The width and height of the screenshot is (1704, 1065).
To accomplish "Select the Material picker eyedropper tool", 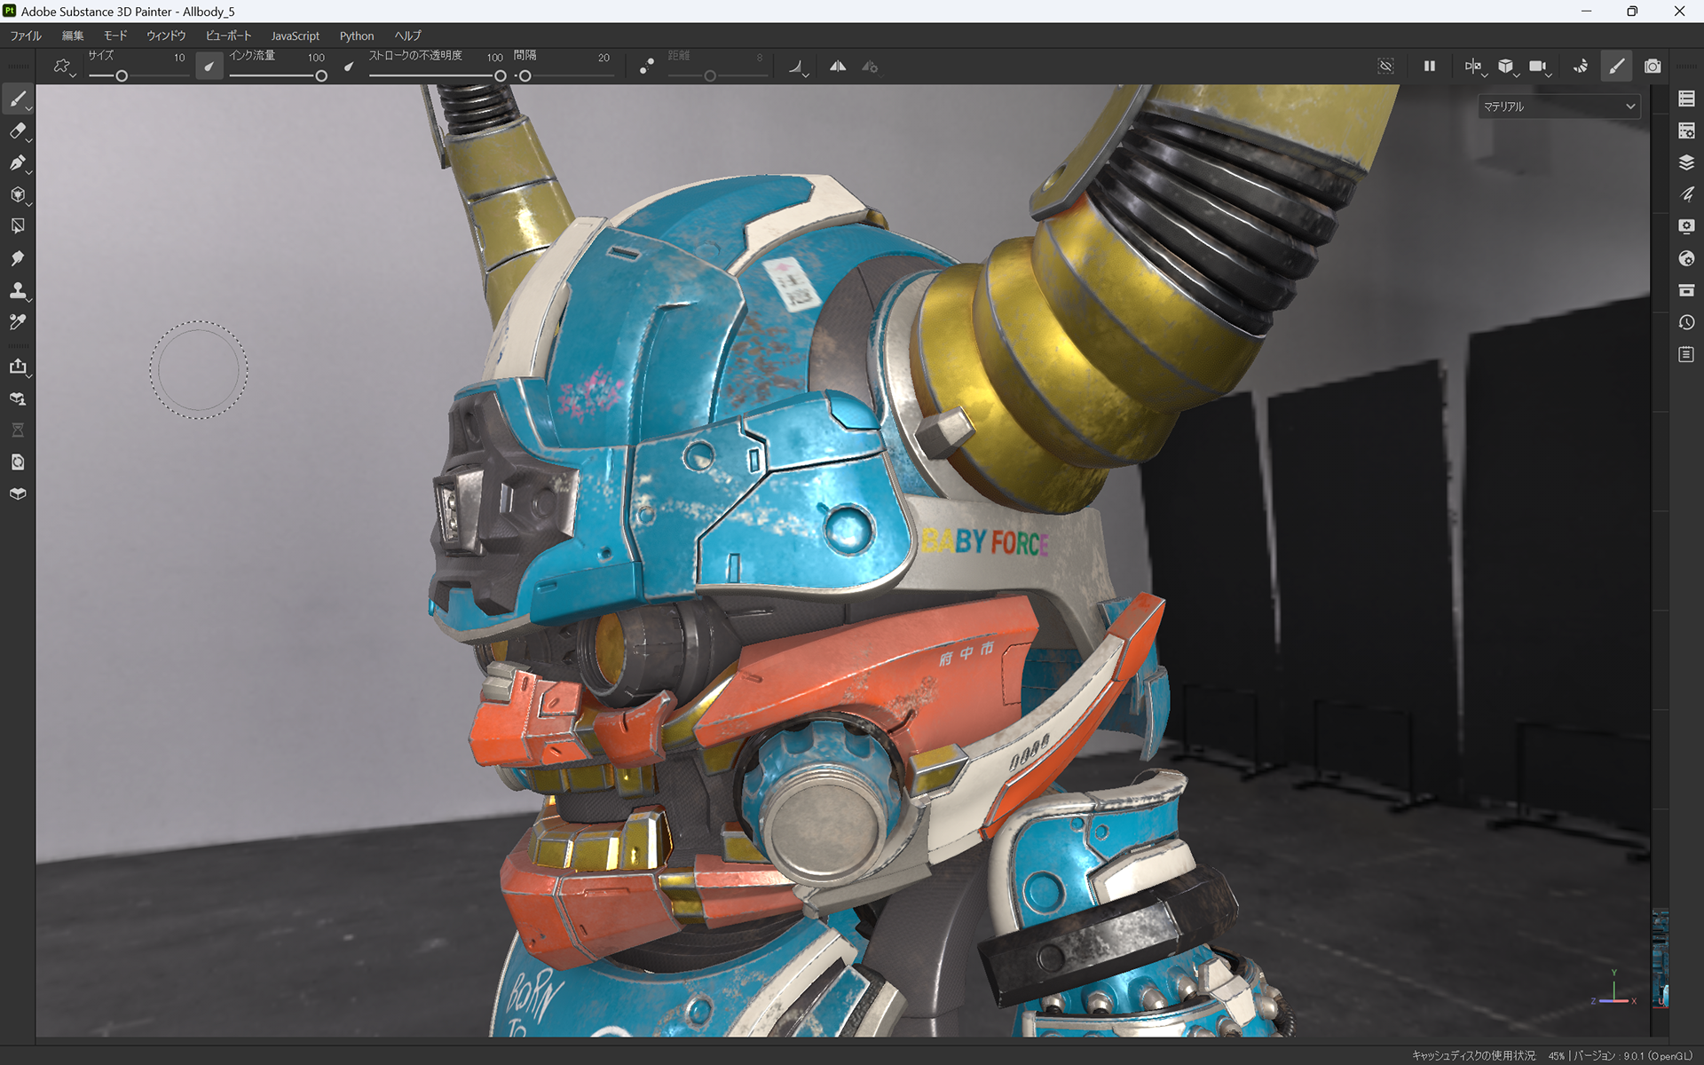I will click(x=18, y=322).
